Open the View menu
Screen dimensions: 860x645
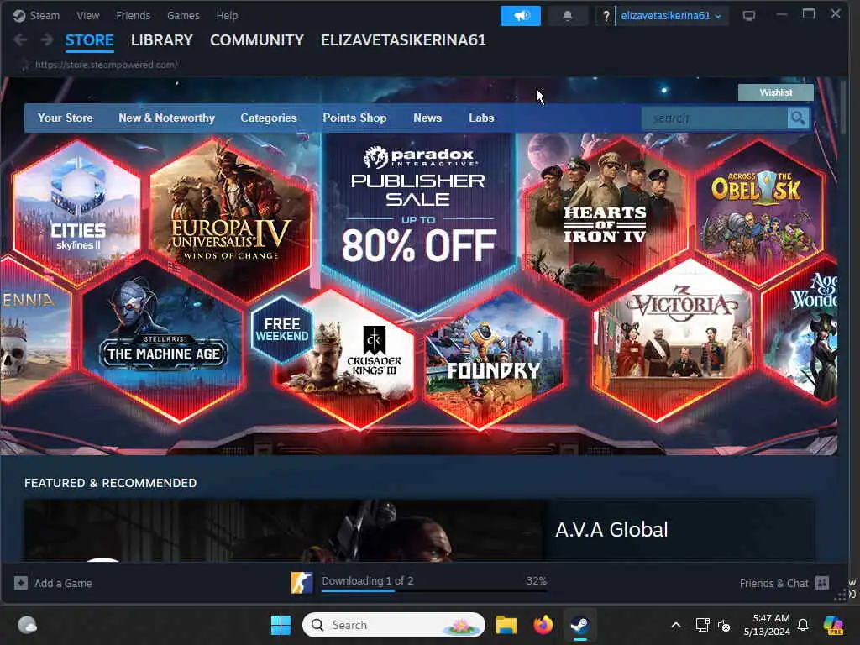pos(87,15)
